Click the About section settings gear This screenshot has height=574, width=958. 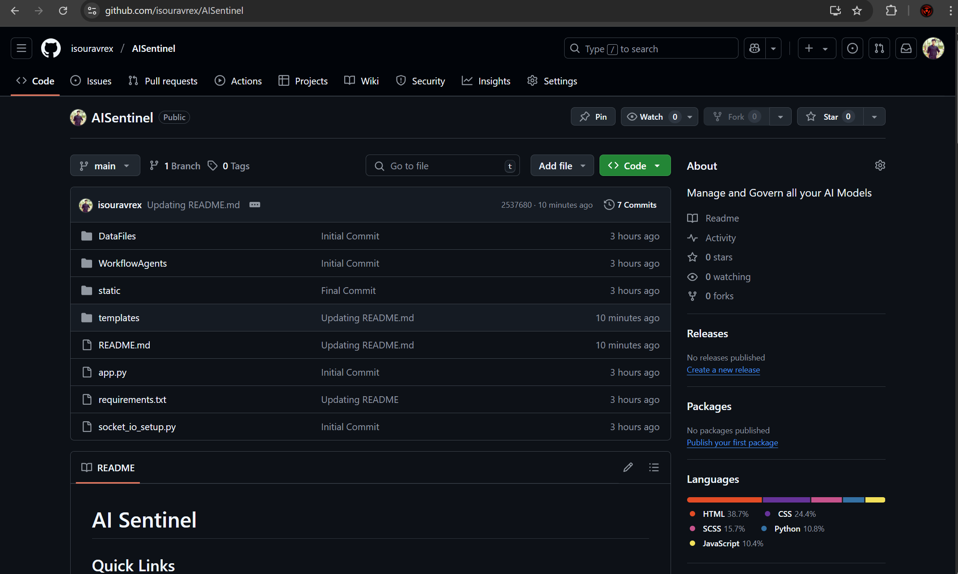[x=880, y=166]
